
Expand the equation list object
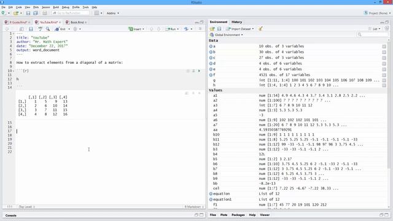pos(211,194)
